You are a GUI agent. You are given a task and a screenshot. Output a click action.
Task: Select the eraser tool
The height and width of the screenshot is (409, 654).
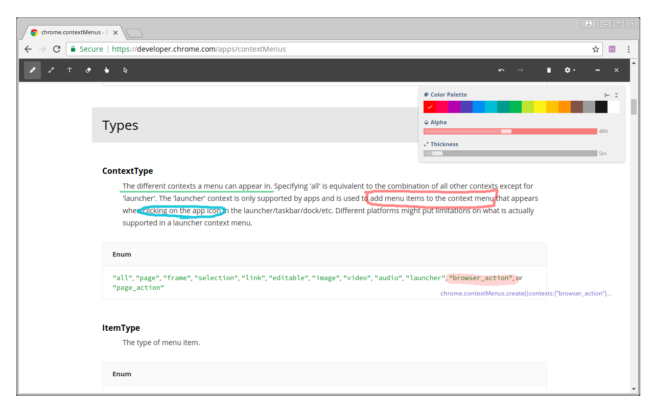click(88, 70)
